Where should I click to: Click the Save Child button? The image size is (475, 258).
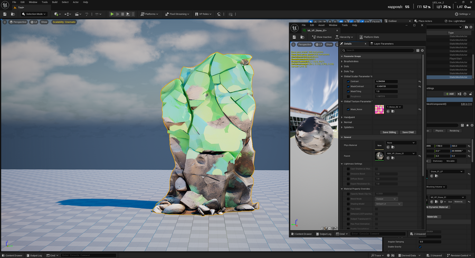pyautogui.click(x=407, y=132)
